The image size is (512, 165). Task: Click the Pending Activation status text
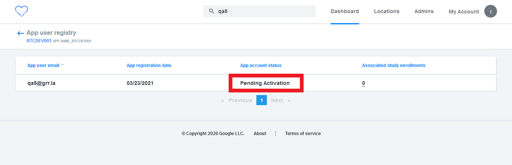click(265, 83)
